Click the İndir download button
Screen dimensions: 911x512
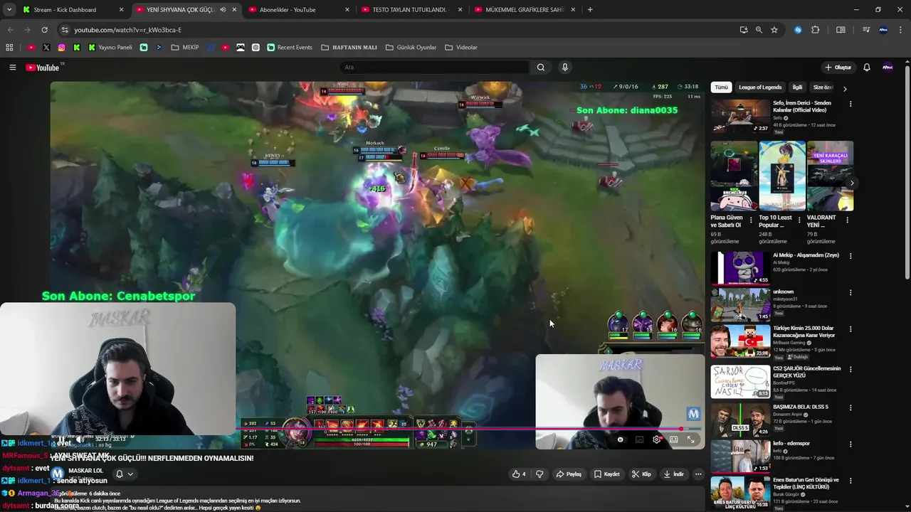click(x=673, y=474)
